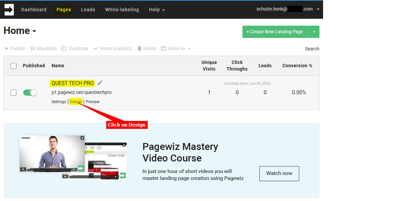Click the Move to folder icon
404x201 pixels.
[164, 48]
